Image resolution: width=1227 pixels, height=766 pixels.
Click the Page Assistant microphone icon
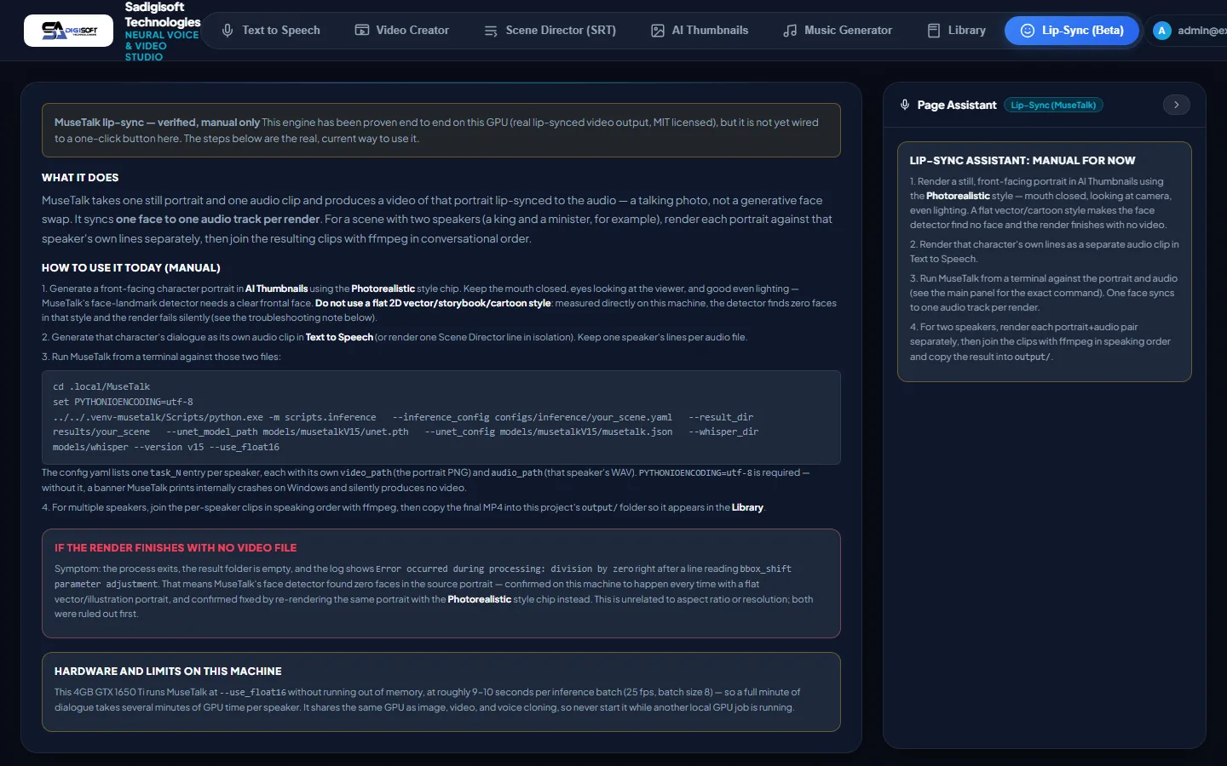pos(905,105)
